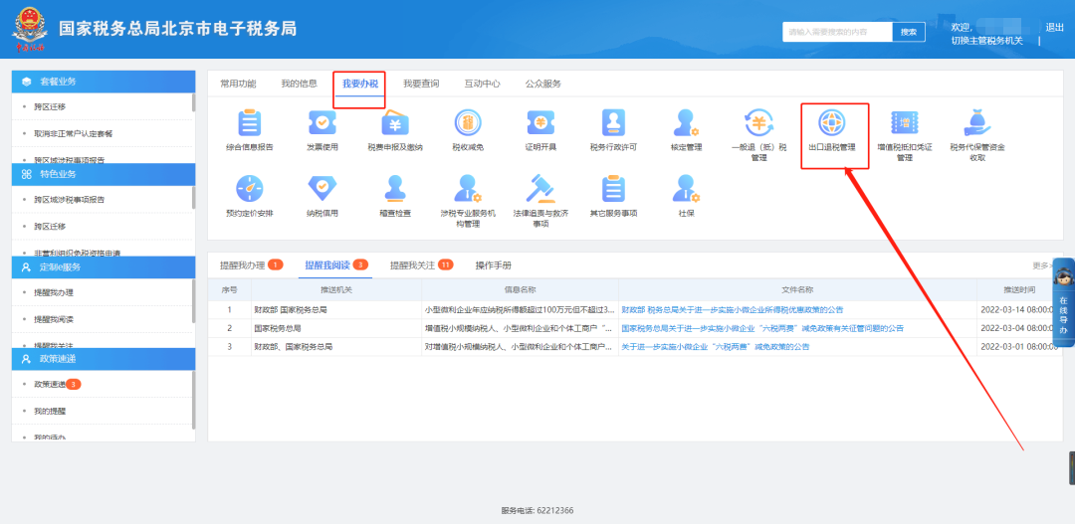Open 发票使用 icon

click(x=322, y=123)
